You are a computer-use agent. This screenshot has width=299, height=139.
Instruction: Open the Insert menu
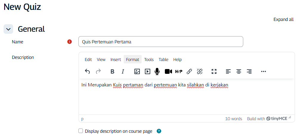(x=116, y=59)
